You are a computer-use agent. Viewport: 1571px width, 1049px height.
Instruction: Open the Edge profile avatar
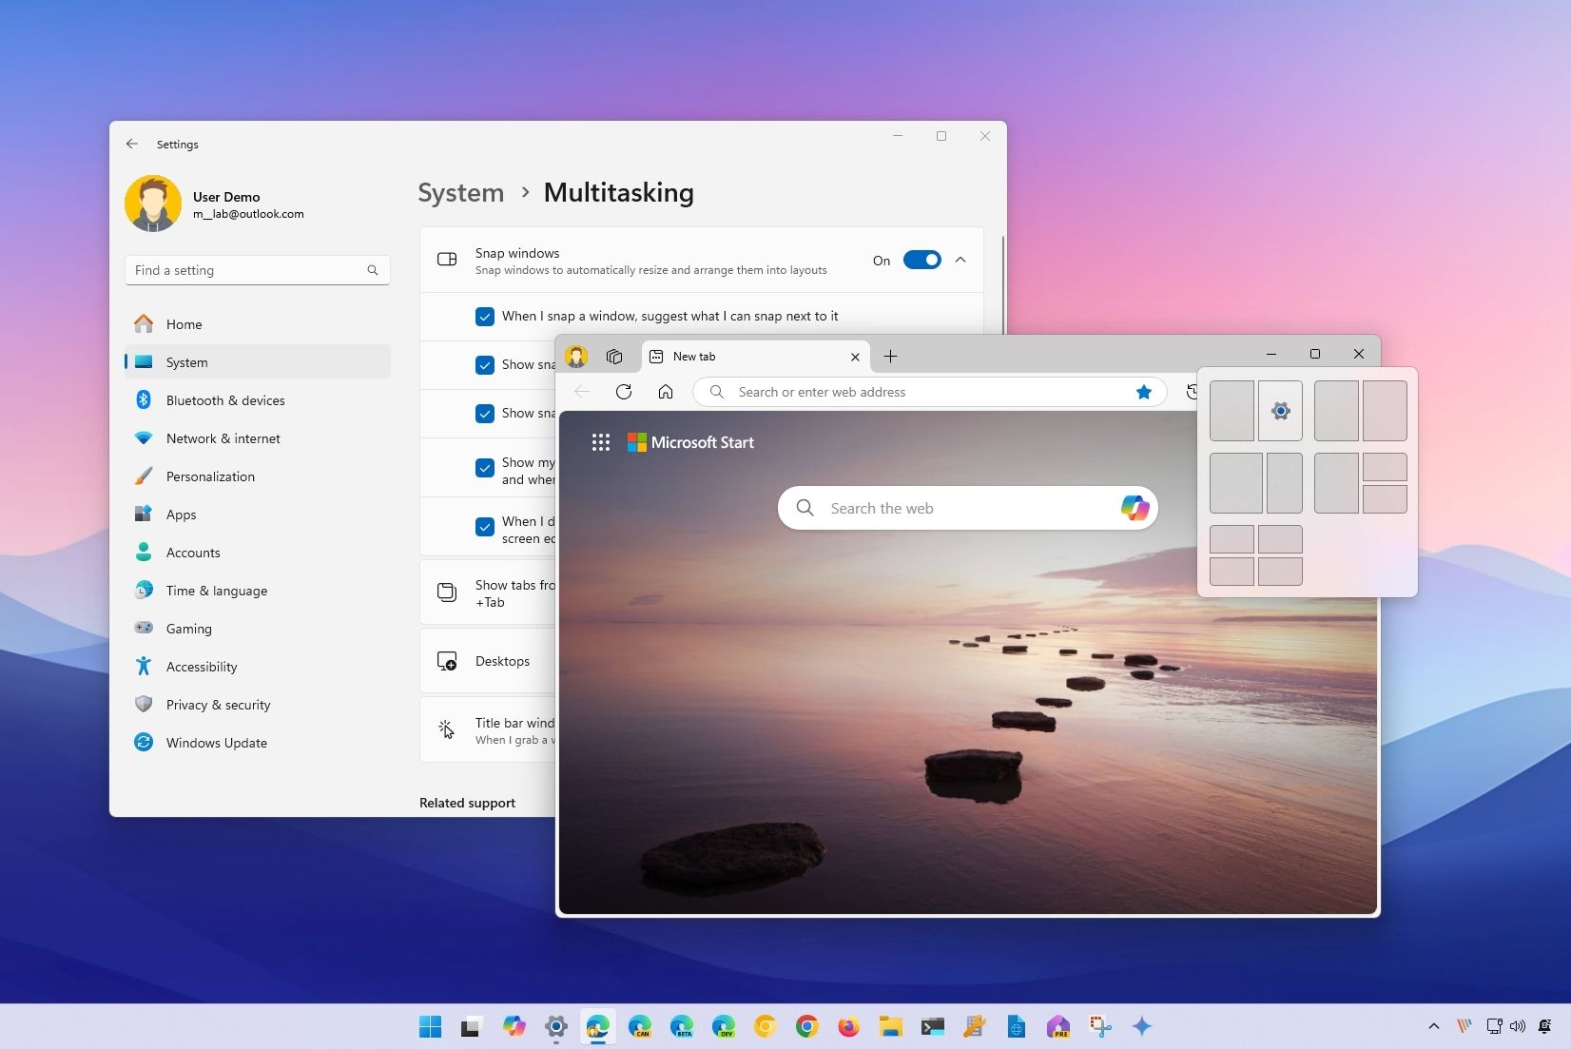coord(575,357)
